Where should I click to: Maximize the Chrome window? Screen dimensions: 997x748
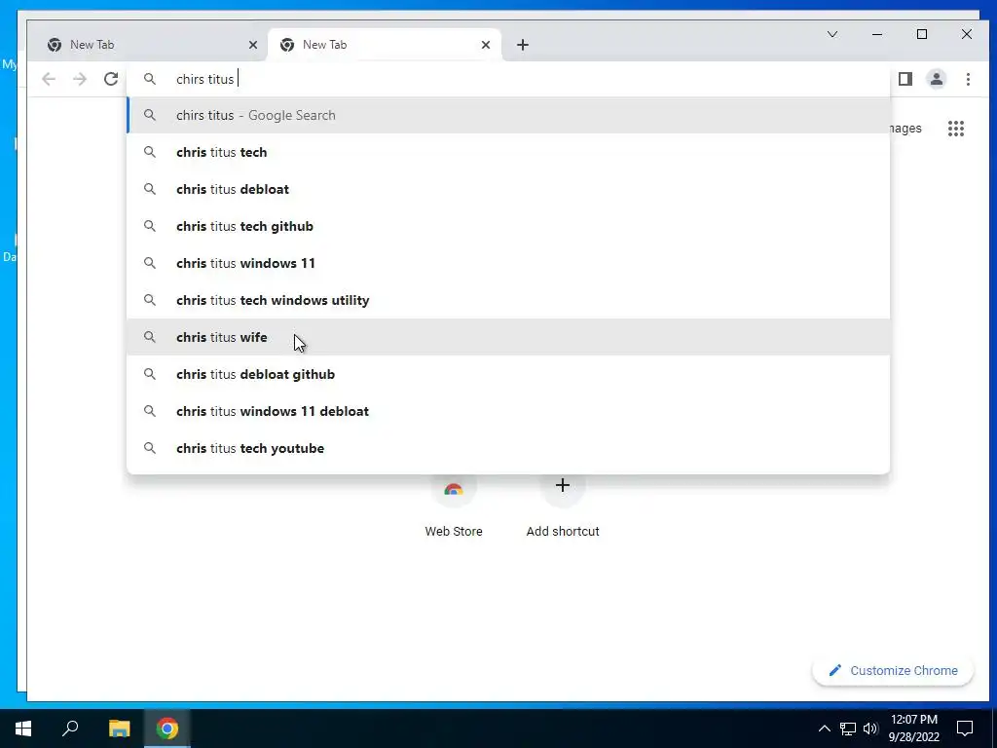coord(922,34)
